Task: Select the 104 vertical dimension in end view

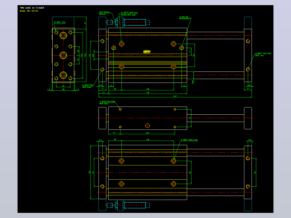Action: click(x=82, y=55)
